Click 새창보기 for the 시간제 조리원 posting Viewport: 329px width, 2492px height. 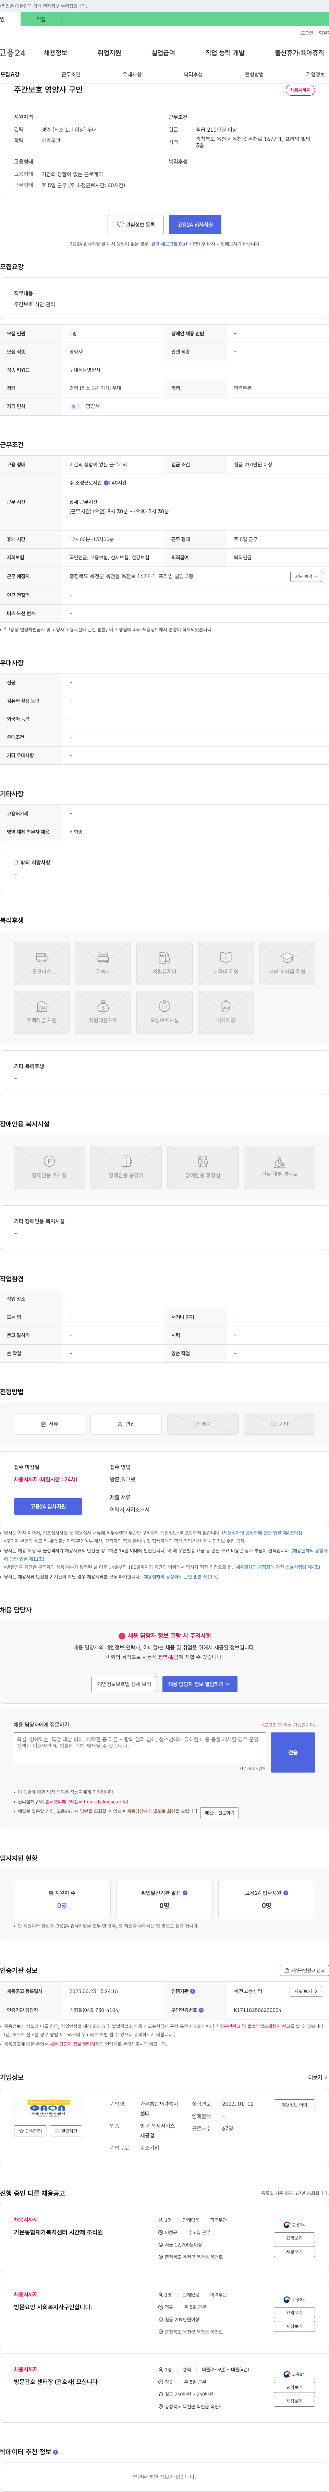pos(294,2252)
